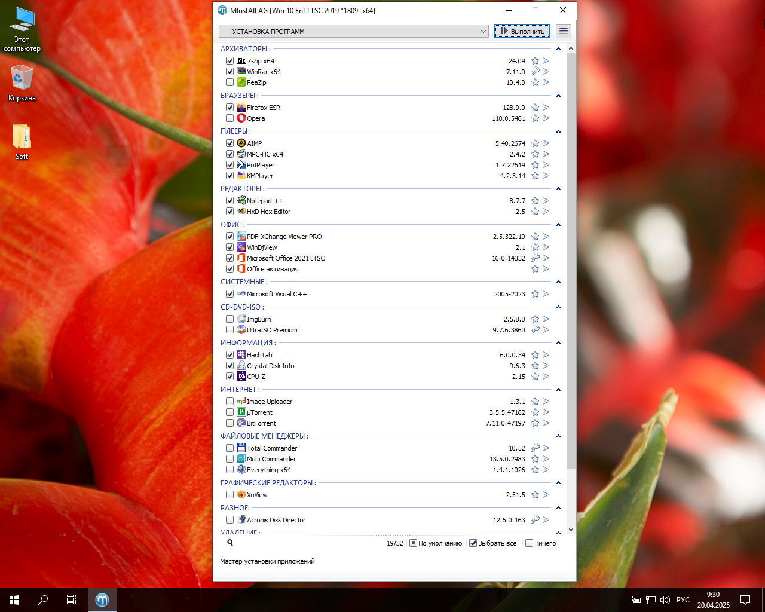Click the star icon in the 7-Zip x64 row

[535, 61]
